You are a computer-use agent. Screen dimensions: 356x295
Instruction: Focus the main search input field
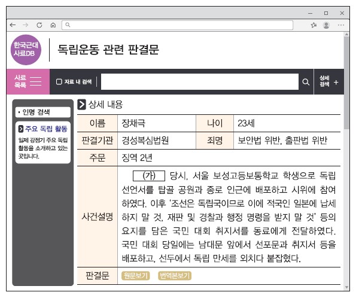(x=200, y=81)
